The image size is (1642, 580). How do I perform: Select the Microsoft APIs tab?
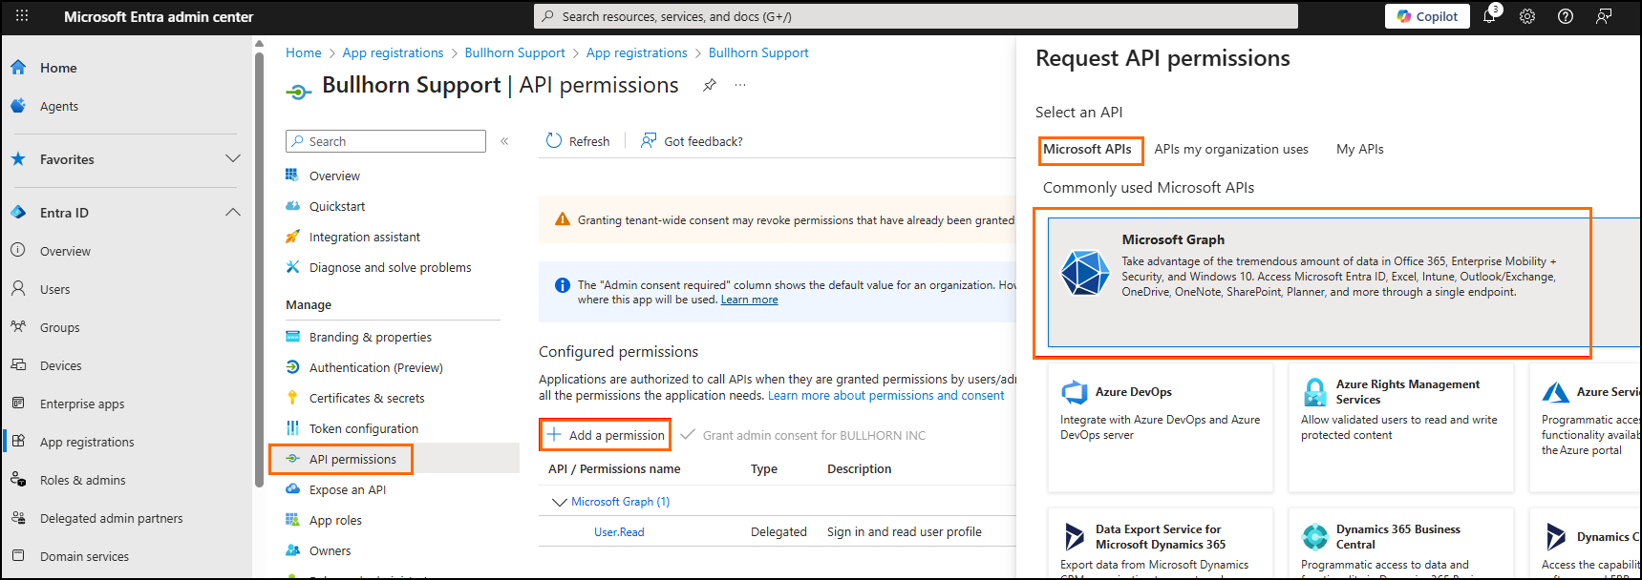tap(1087, 149)
